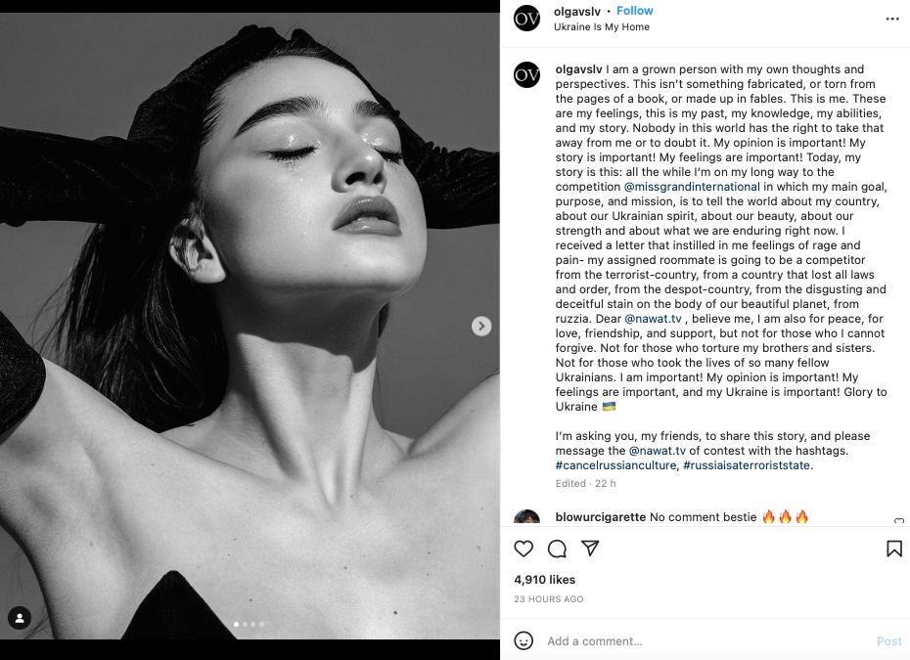Image resolution: width=910 pixels, height=660 pixels.
Task: Submit the comment with Post
Action: point(889,640)
